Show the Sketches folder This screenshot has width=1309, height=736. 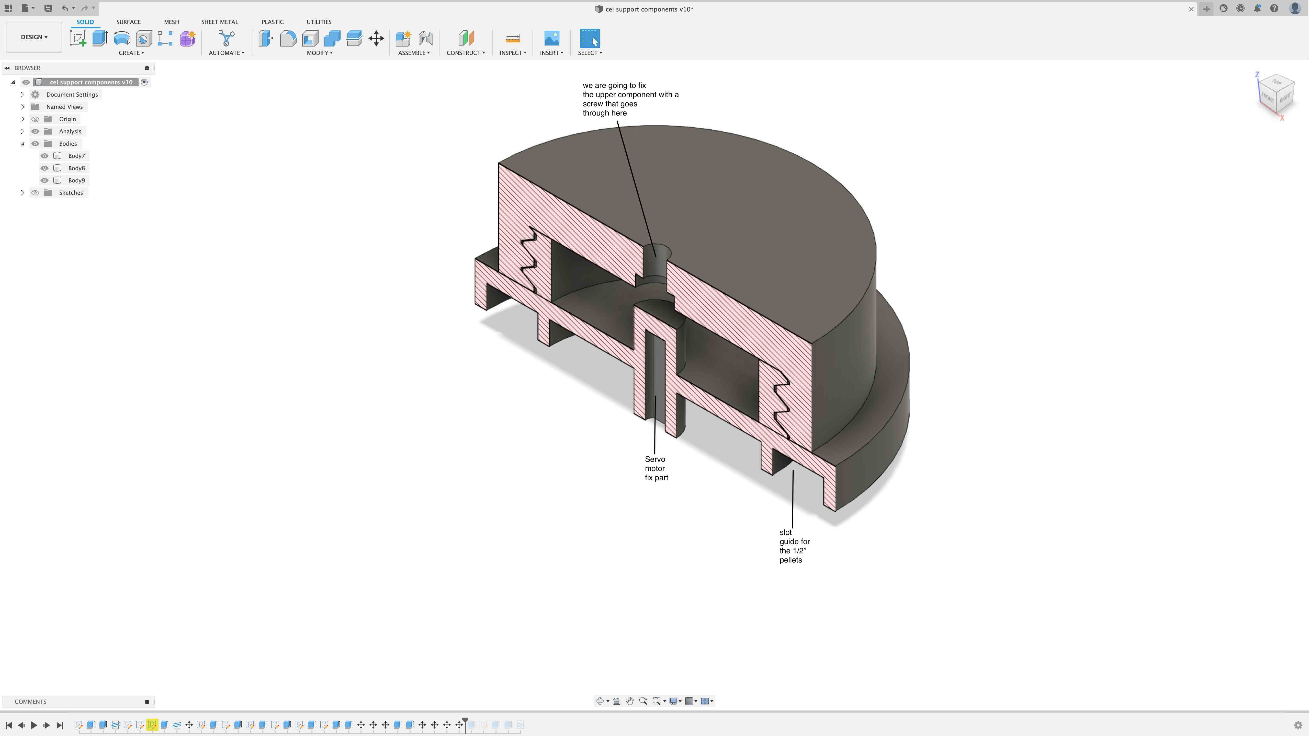(x=35, y=192)
